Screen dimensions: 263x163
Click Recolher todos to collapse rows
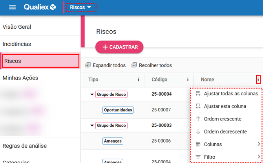click(152, 65)
